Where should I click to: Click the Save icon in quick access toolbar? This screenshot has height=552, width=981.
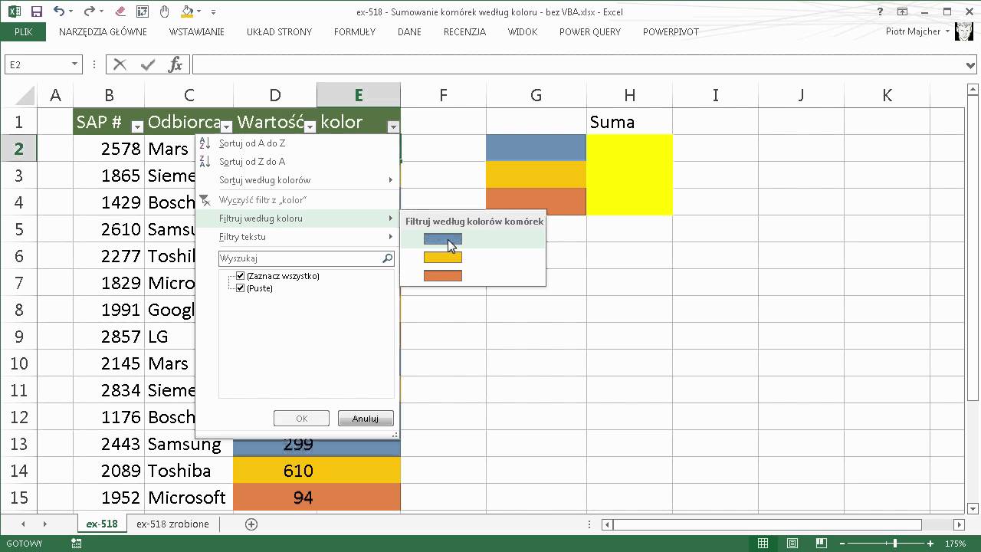(36, 11)
